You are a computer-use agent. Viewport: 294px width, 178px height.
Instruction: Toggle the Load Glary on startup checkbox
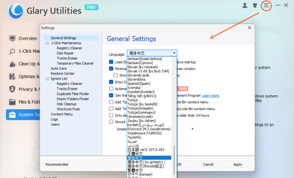tap(111, 62)
